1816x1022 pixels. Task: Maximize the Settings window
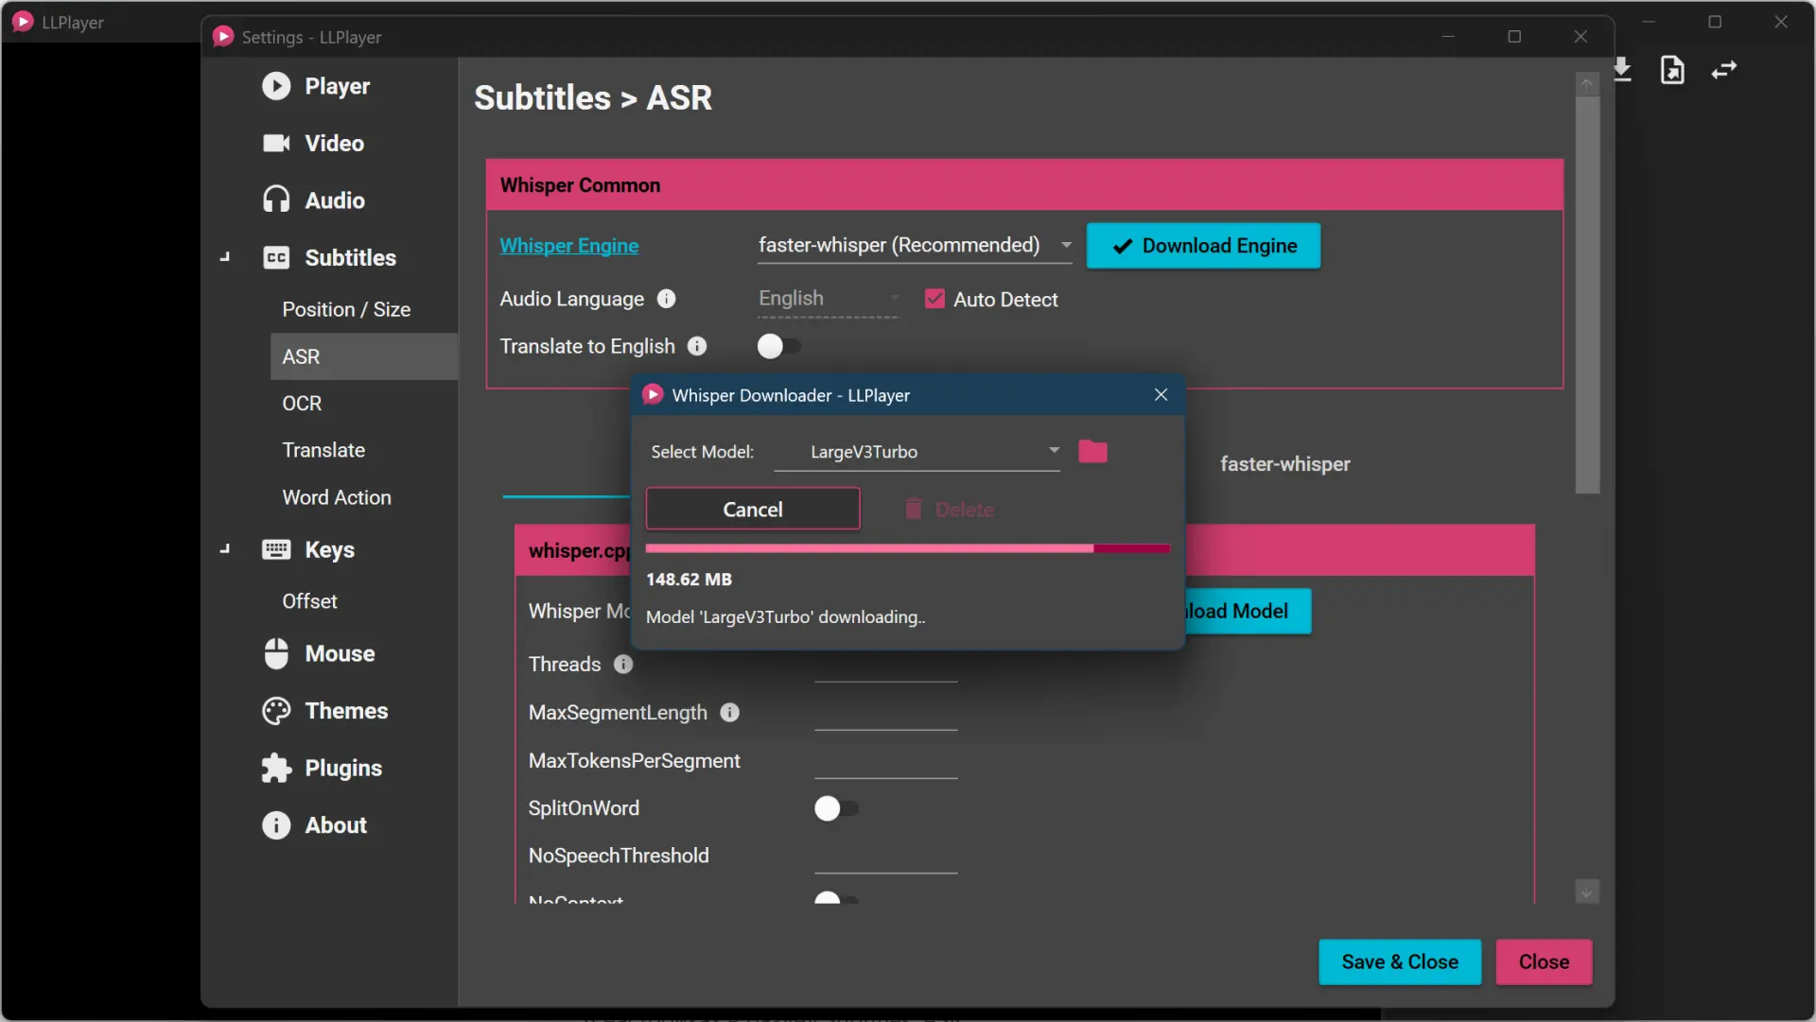point(1514,36)
